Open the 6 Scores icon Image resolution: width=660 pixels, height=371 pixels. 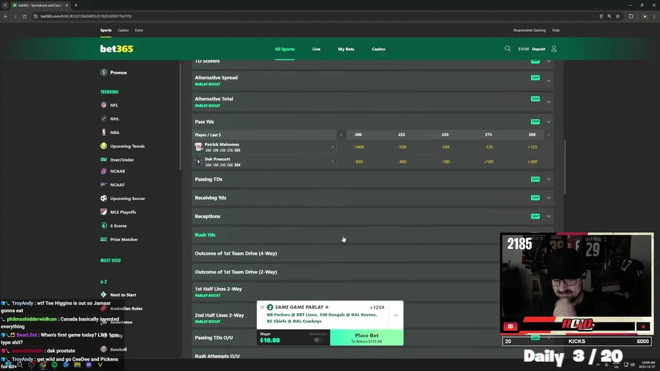(104, 226)
